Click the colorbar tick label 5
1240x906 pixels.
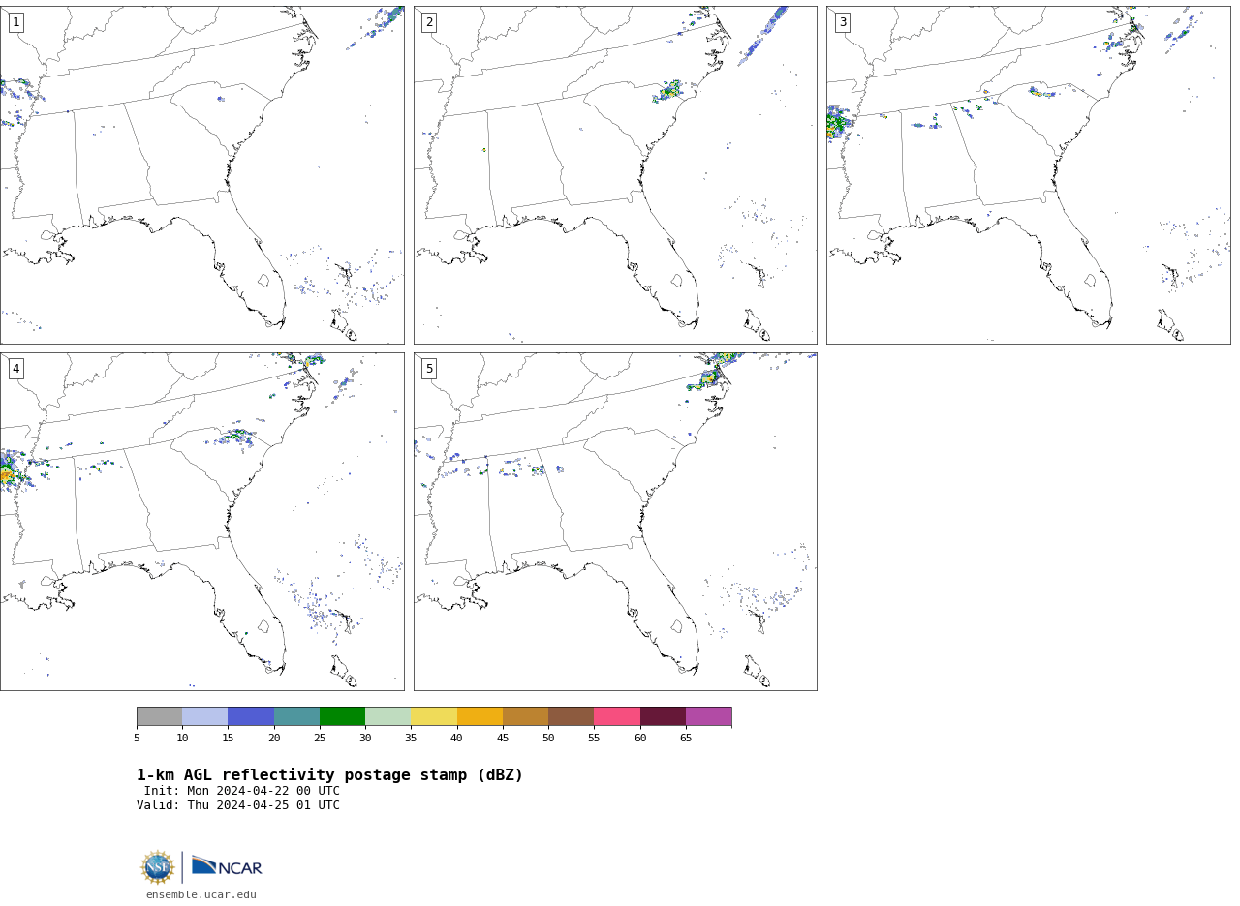tap(137, 739)
